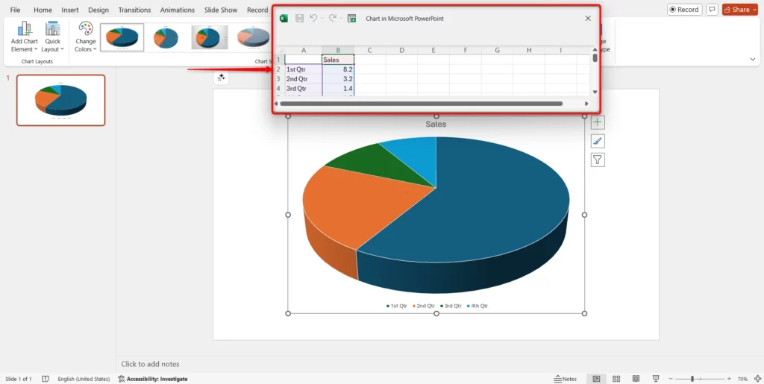Image resolution: width=764 pixels, height=384 pixels.
Task: Open the Chart Styles paintbrush button
Action: pyautogui.click(x=598, y=141)
